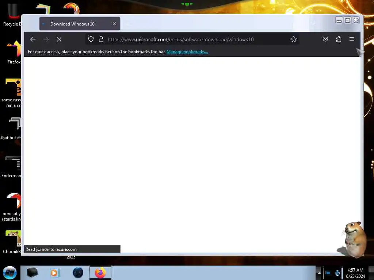Open the Extensions puzzle icon
This screenshot has height=280, width=374.
click(x=339, y=39)
